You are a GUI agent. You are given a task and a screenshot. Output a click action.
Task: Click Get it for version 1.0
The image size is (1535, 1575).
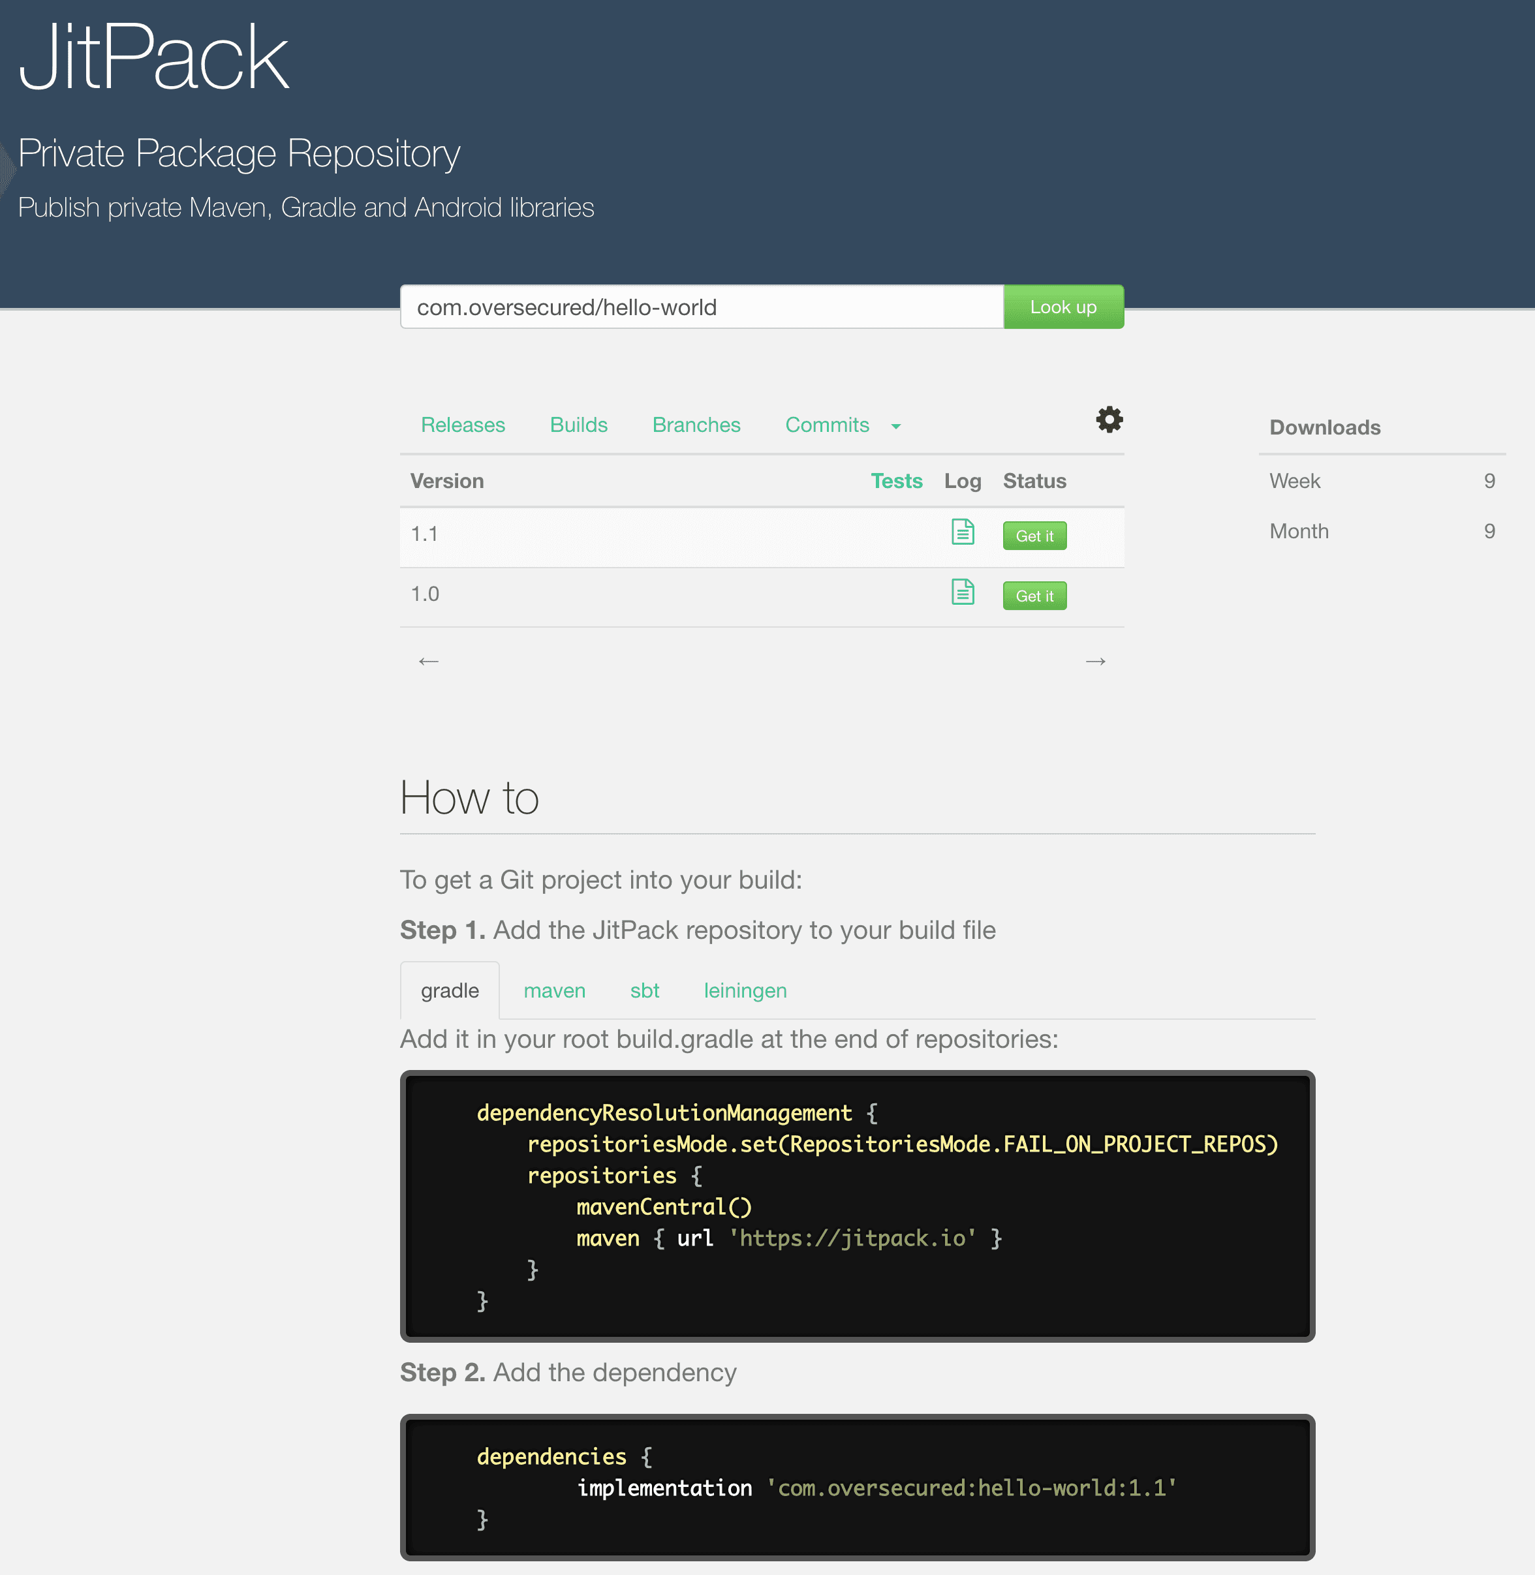(x=1034, y=596)
